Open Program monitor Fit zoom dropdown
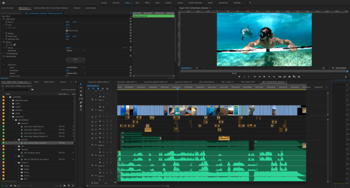 (x=199, y=68)
